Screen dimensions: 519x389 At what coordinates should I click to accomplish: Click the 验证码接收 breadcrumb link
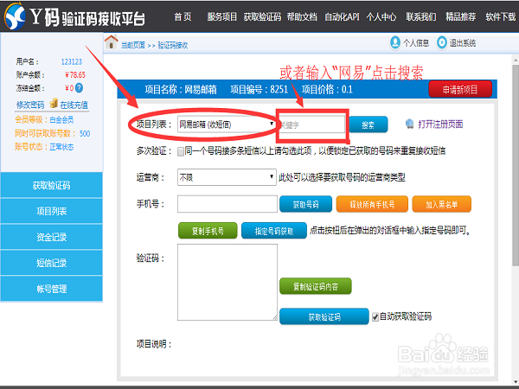172,45
